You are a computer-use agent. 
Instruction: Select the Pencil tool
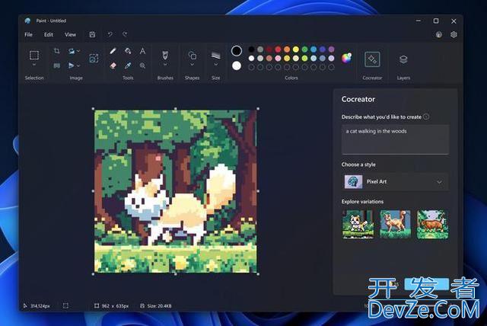coord(113,51)
